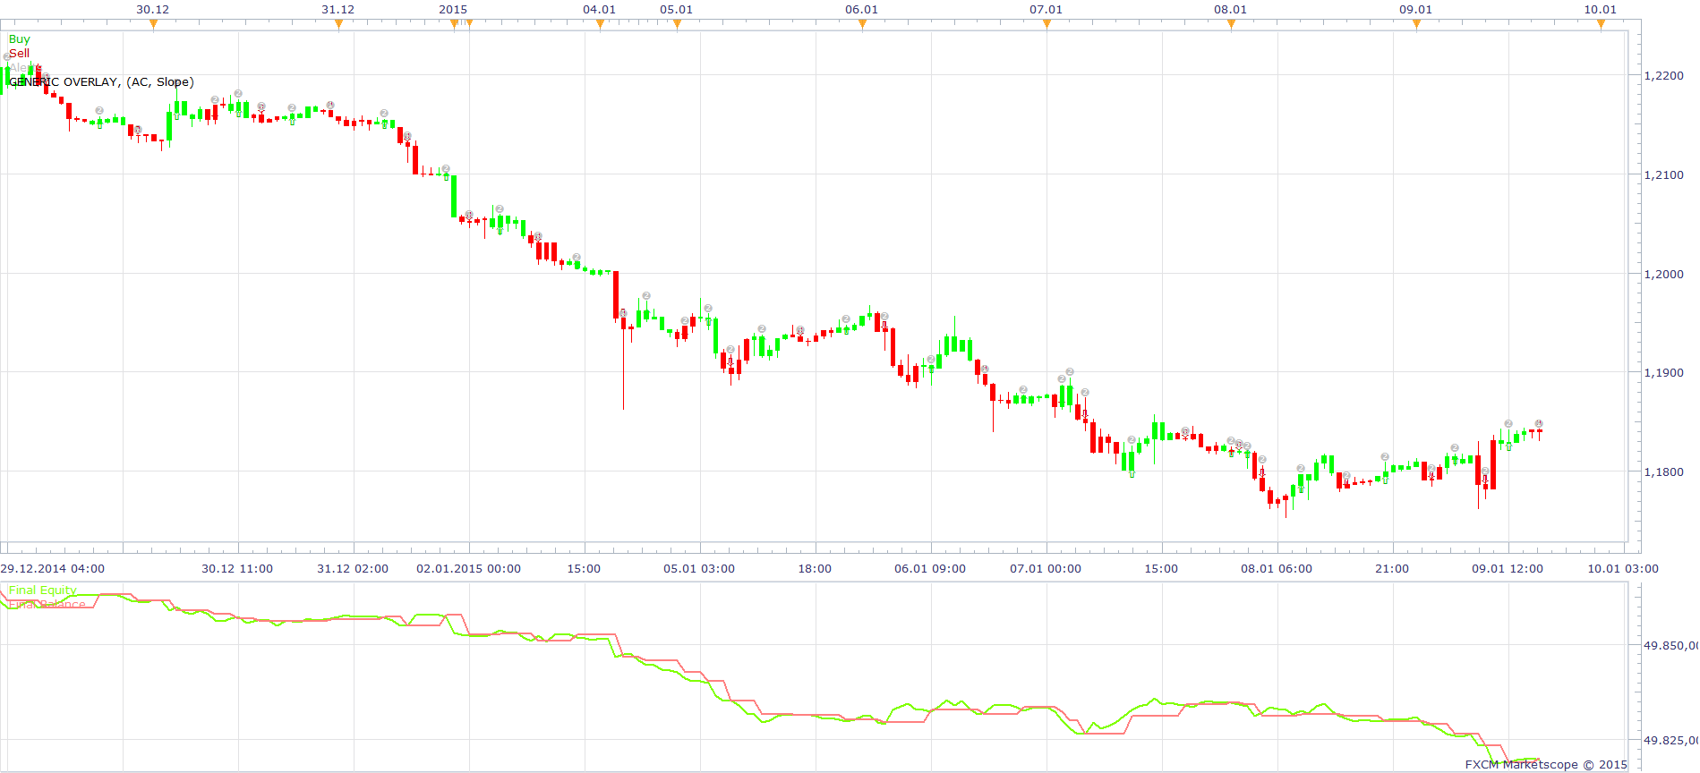Image resolution: width=1700 pixels, height=773 pixels.
Task: Click the '29.12.2014 04:00' time label
Action: pyautogui.click(x=52, y=569)
